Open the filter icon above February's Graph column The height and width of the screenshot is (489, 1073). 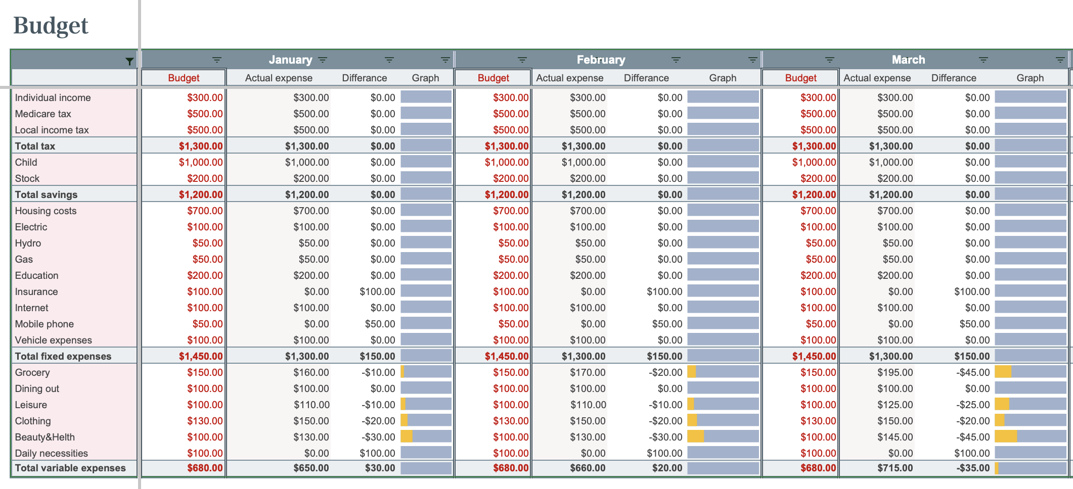pyautogui.click(x=753, y=59)
